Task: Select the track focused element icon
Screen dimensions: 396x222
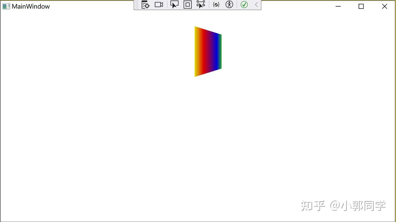Action: point(200,4)
